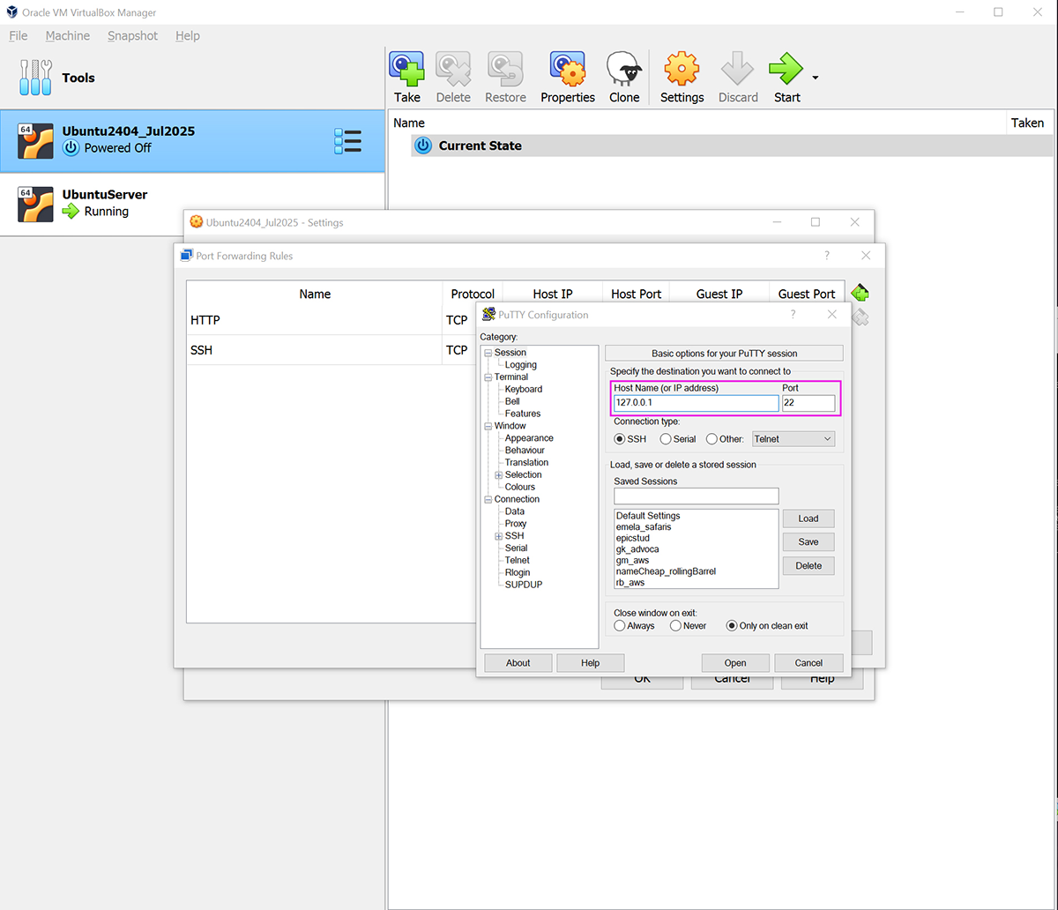This screenshot has height=910, width=1058.
Task: Open the Machine menu
Action: (x=68, y=36)
